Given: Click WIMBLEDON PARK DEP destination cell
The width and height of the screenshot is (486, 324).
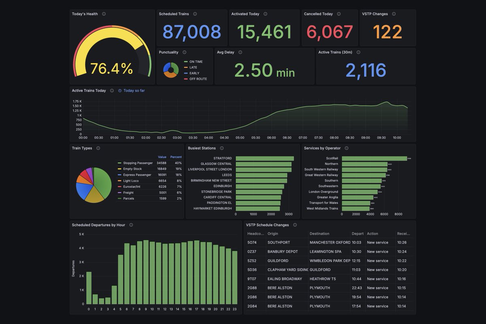Looking at the screenshot, I should (330, 261).
